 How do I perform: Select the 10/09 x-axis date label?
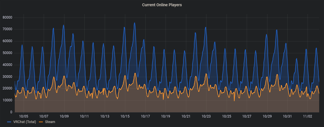pos(64,116)
